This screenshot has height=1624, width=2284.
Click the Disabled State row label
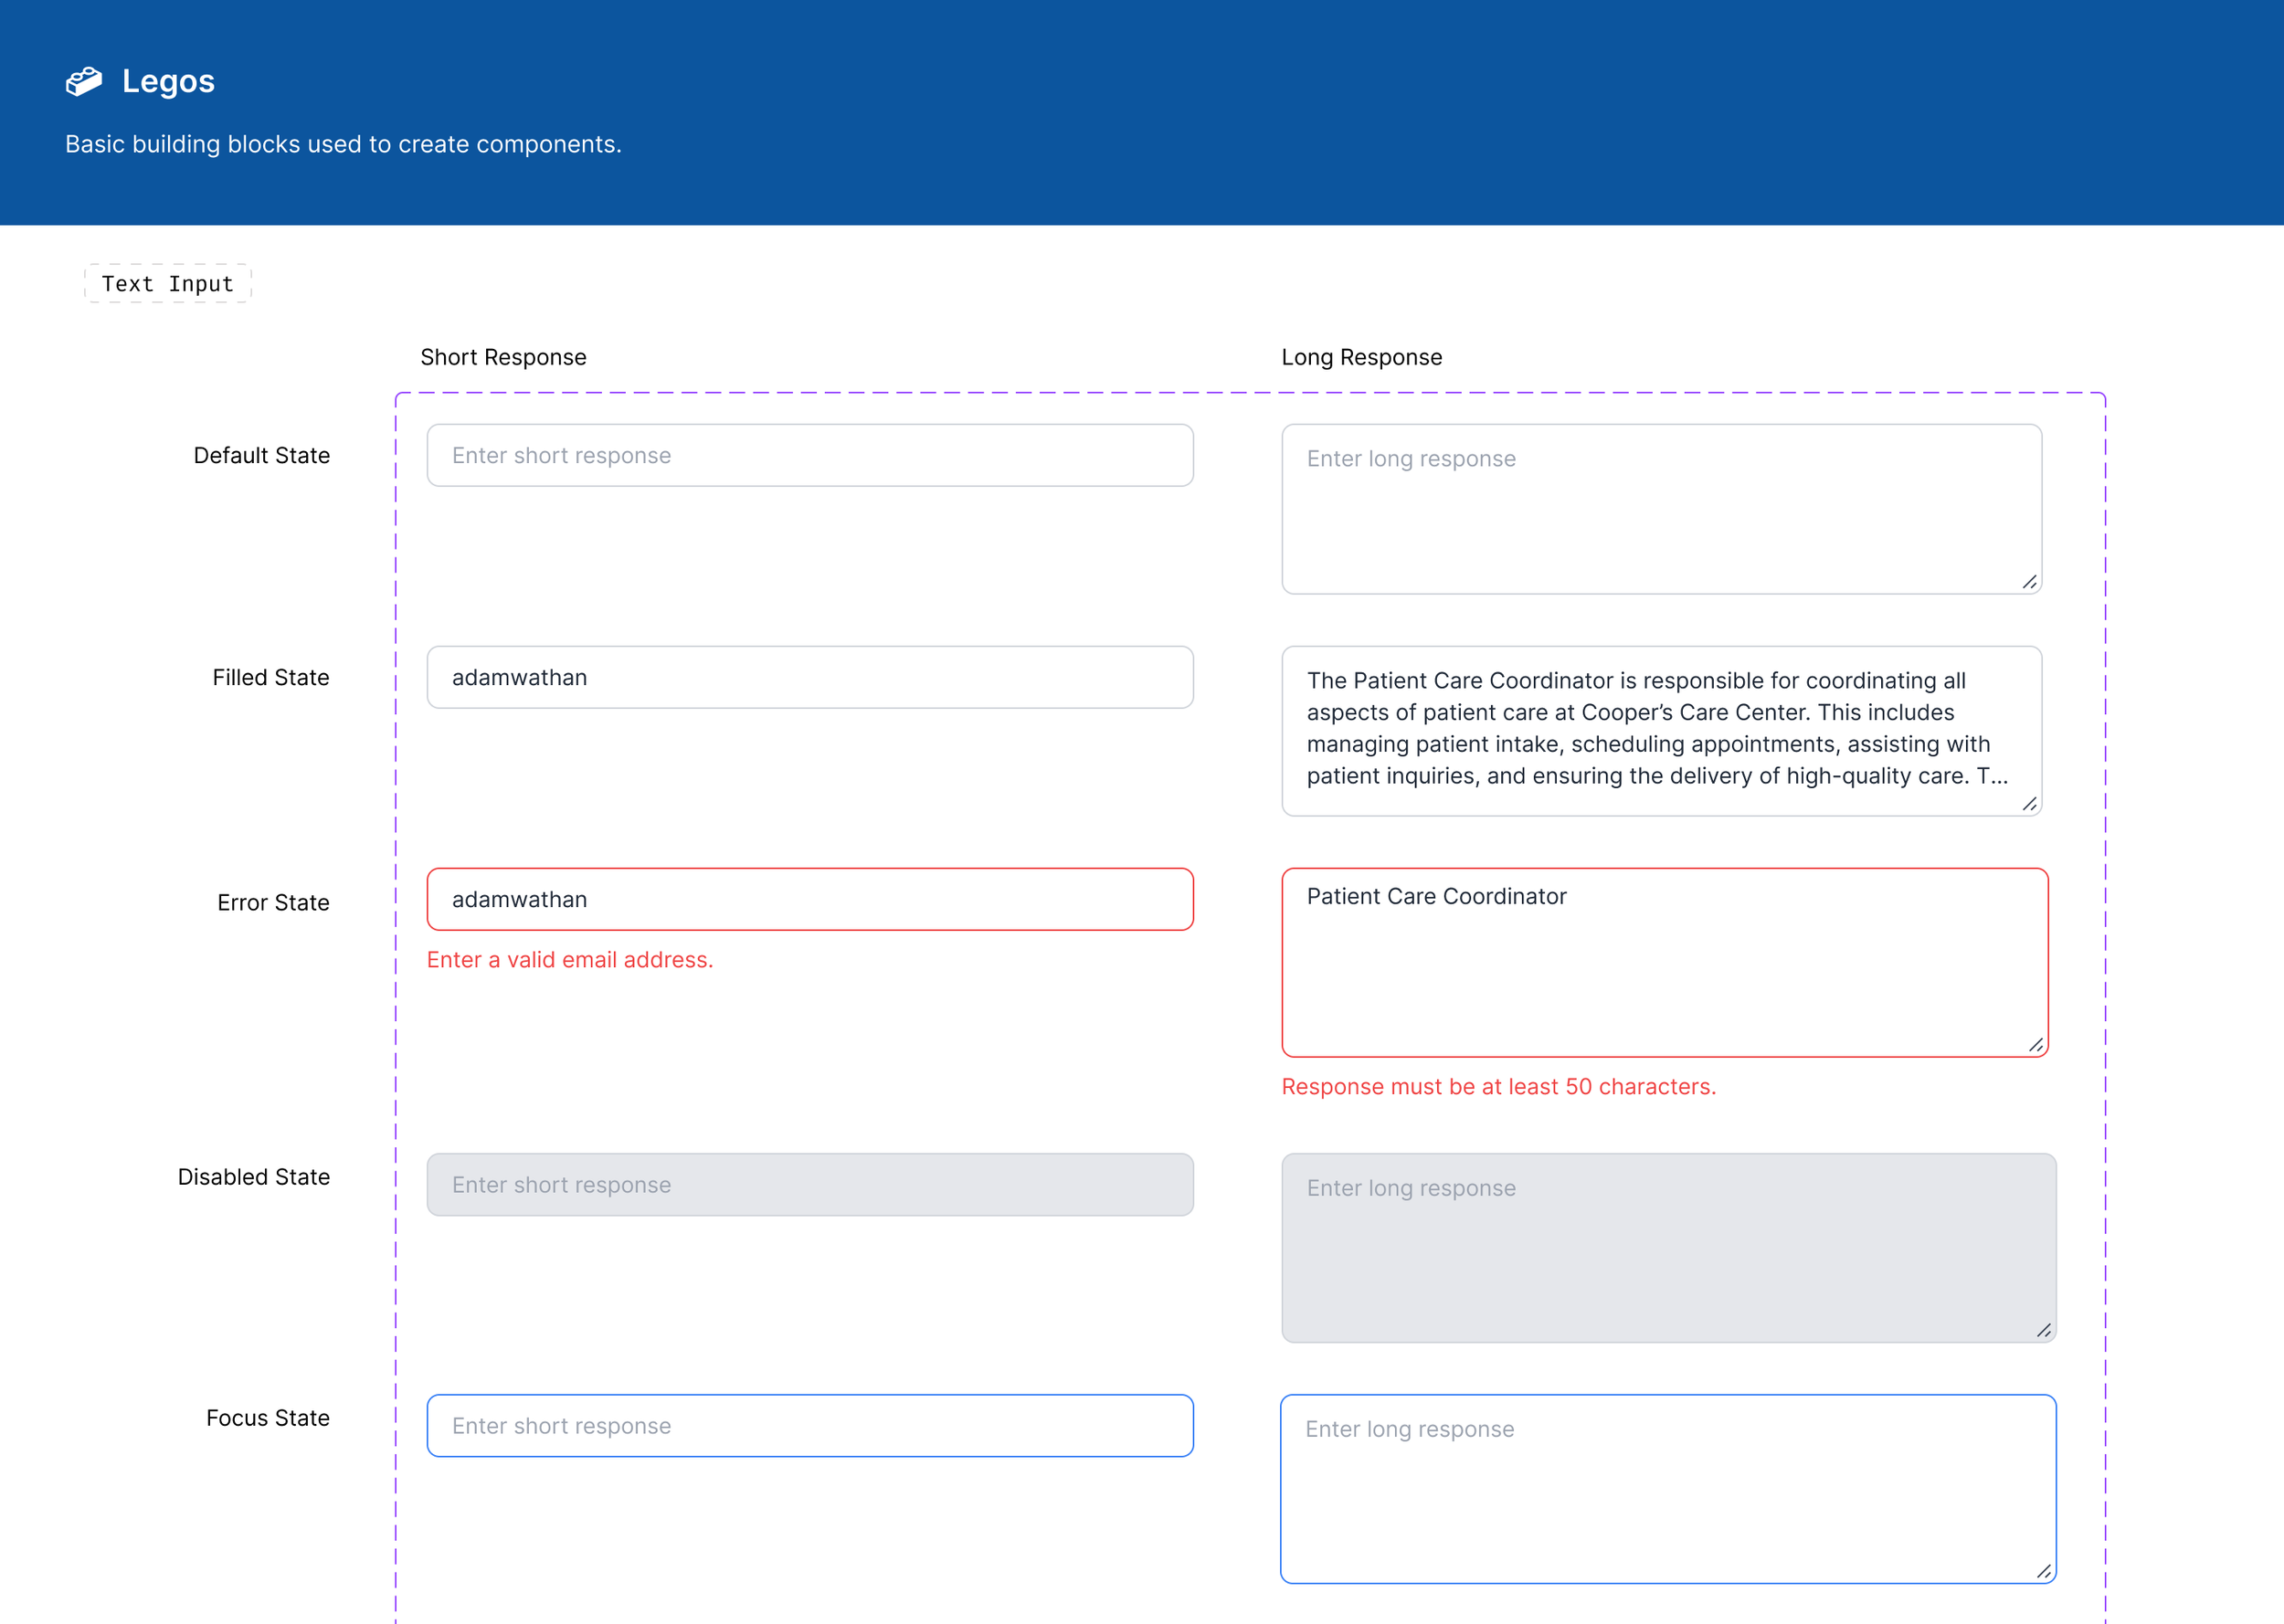point(254,1177)
